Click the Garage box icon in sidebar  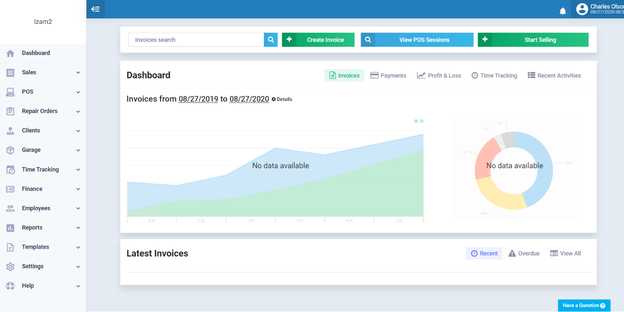pyautogui.click(x=10, y=150)
